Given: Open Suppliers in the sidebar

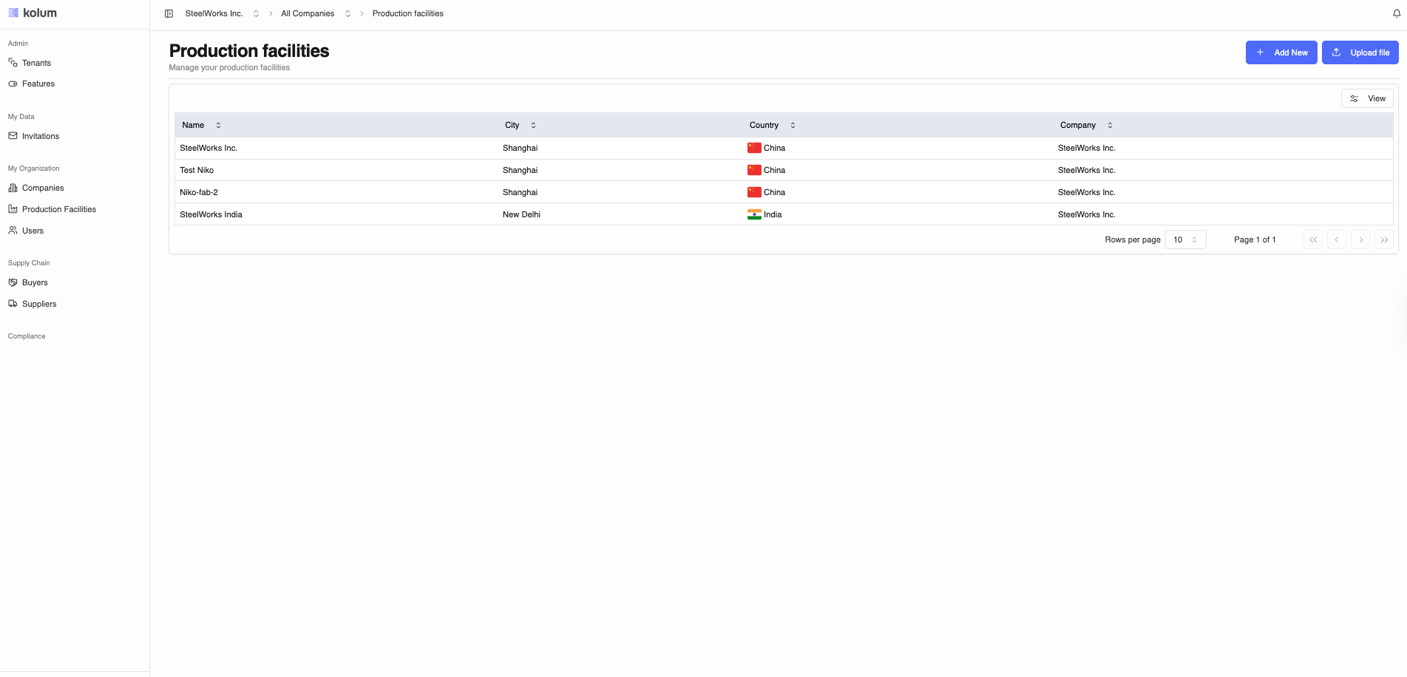Looking at the screenshot, I should [x=39, y=304].
